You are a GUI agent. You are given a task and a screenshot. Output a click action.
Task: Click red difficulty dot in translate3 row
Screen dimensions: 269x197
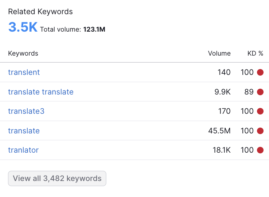[260, 111]
